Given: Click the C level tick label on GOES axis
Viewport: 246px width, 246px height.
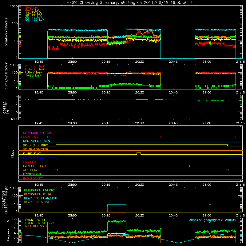Looking at the screenshot, I should click(17, 96).
